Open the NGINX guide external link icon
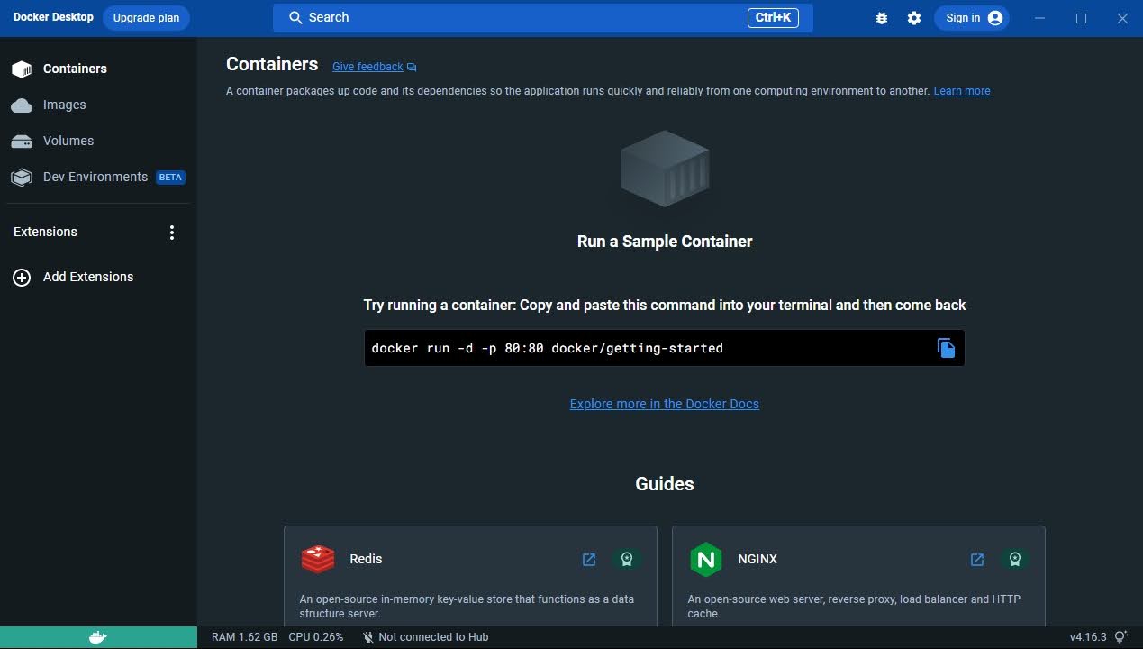Viewport: 1143px width, 649px height. (977, 560)
